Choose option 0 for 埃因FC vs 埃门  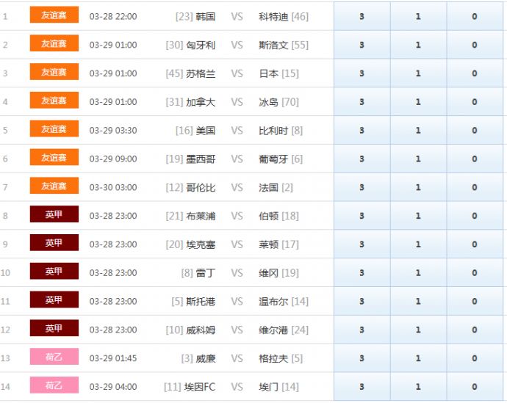[x=475, y=387]
